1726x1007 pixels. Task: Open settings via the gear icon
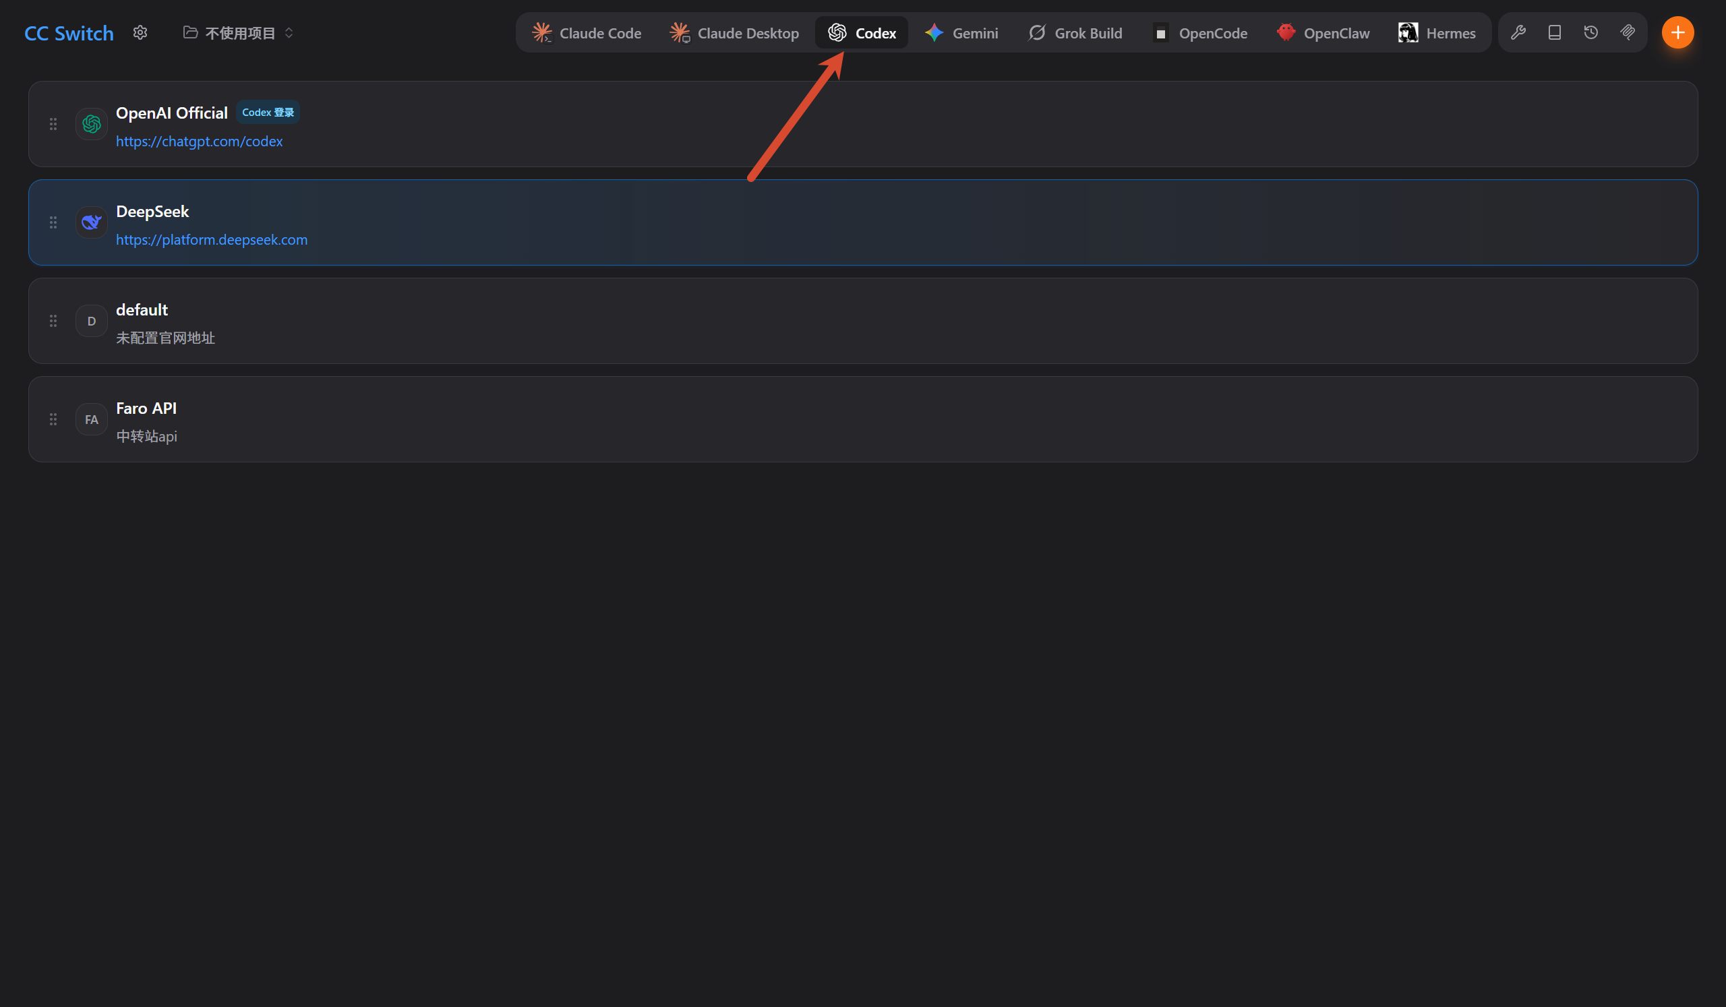[140, 33]
